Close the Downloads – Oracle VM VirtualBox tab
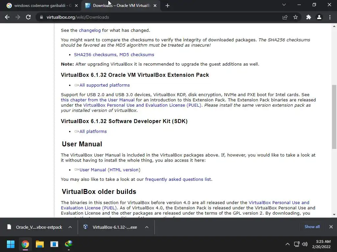Viewport: 337px width, 252px height. [x=155, y=6]
